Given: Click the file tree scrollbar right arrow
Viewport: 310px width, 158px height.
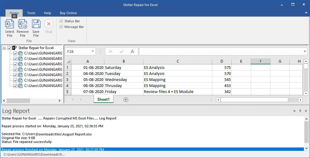Looking at the screenshot, I should coord(59,101).
